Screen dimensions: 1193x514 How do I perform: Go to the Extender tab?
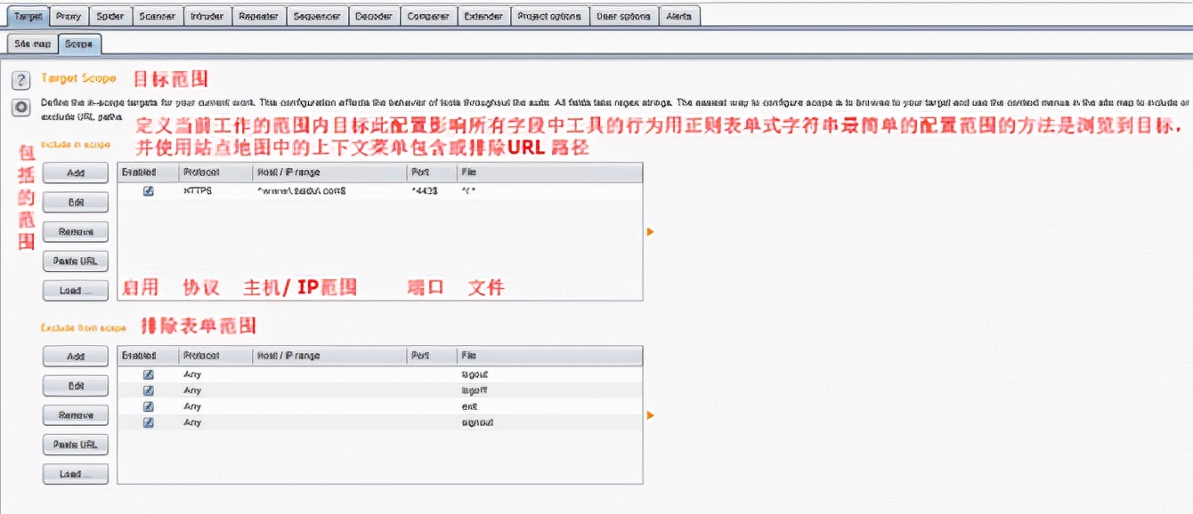click(484, 16)
